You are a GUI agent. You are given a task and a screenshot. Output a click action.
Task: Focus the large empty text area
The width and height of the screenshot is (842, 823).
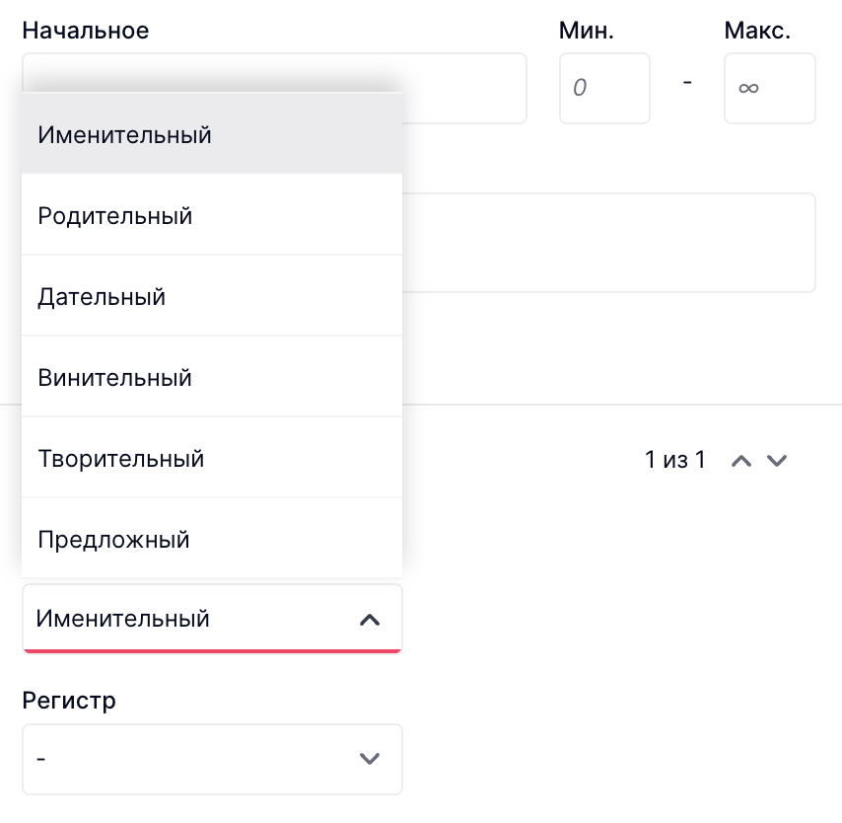click(608, 243)
